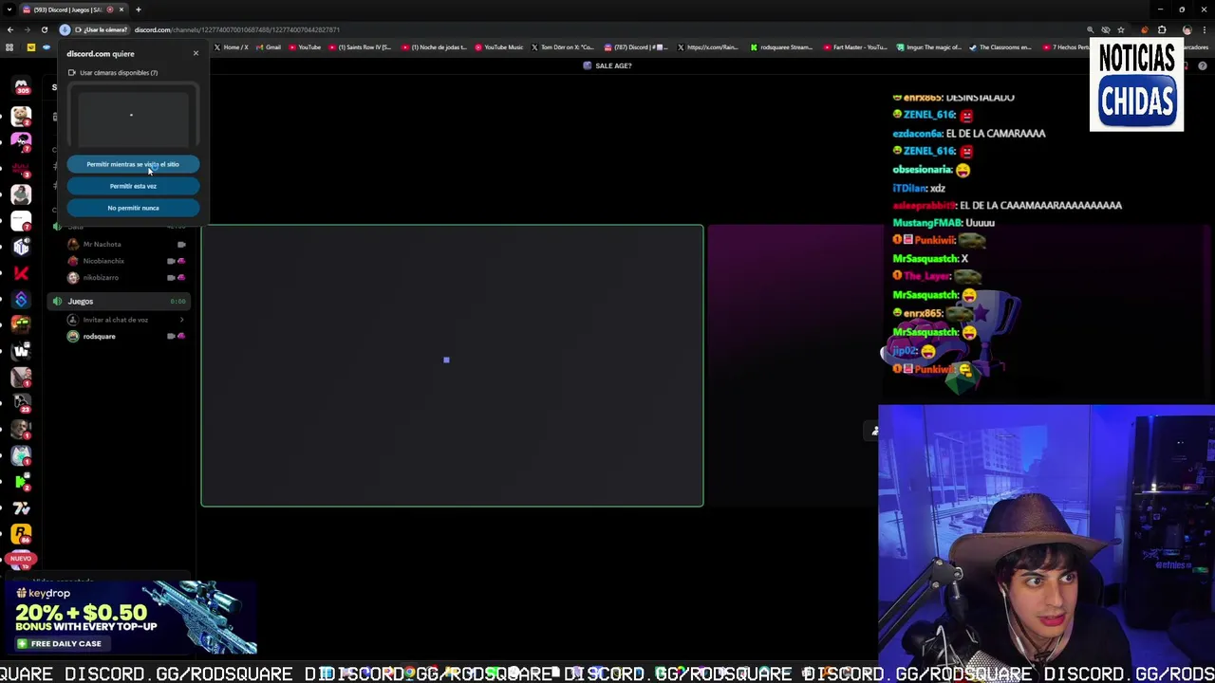This screenshot has height=683, width=1215.
Task: Close the Discord Juegos browser tab
Action: [121, 9]
